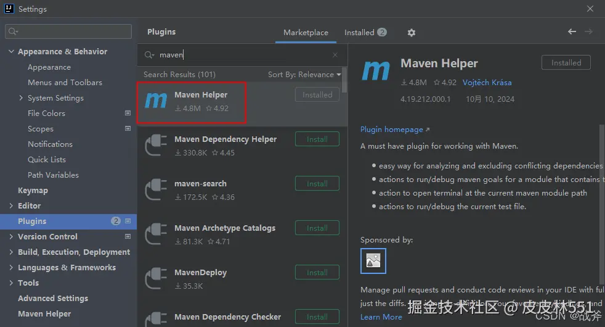The image size is (605, 327).
Task: Select Maven Archetype Catalogs plugin name
Action: click(225, 228)
